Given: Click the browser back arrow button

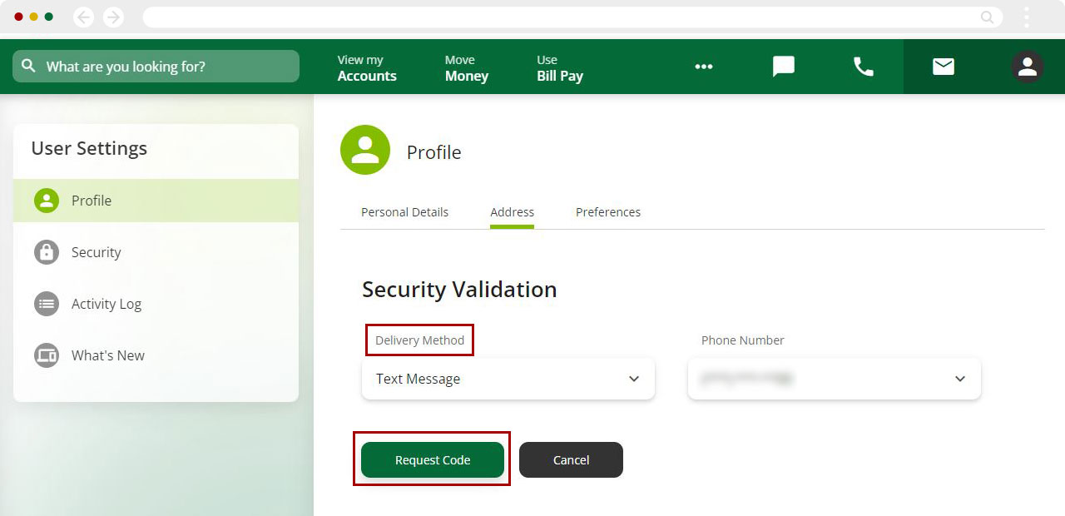Looking at the screenshot, I should click(84, 17).
